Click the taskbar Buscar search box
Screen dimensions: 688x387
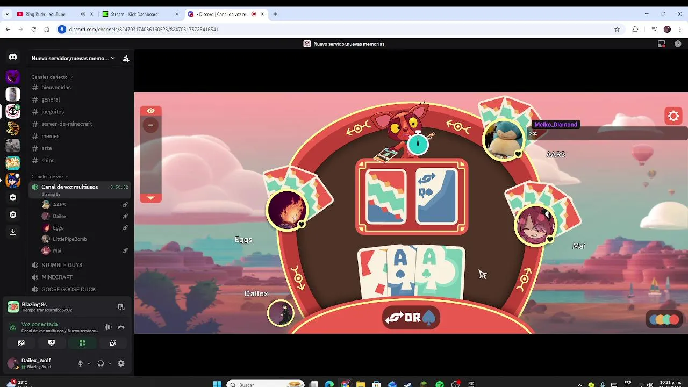point(266,384)
